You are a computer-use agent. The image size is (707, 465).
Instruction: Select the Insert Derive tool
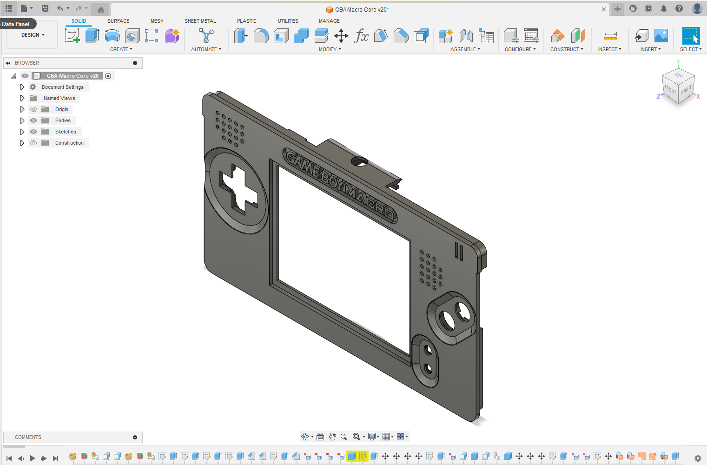tap(641, 36)
